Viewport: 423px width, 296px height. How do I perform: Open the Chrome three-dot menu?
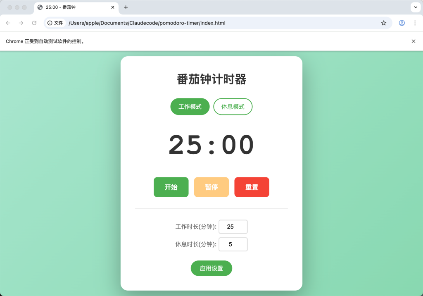click(415, 23)
